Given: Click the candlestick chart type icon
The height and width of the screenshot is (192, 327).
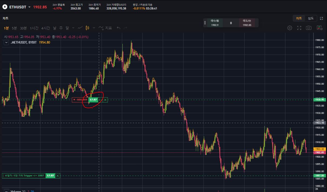Looking at the screenshot, I should tap(87, 28).
